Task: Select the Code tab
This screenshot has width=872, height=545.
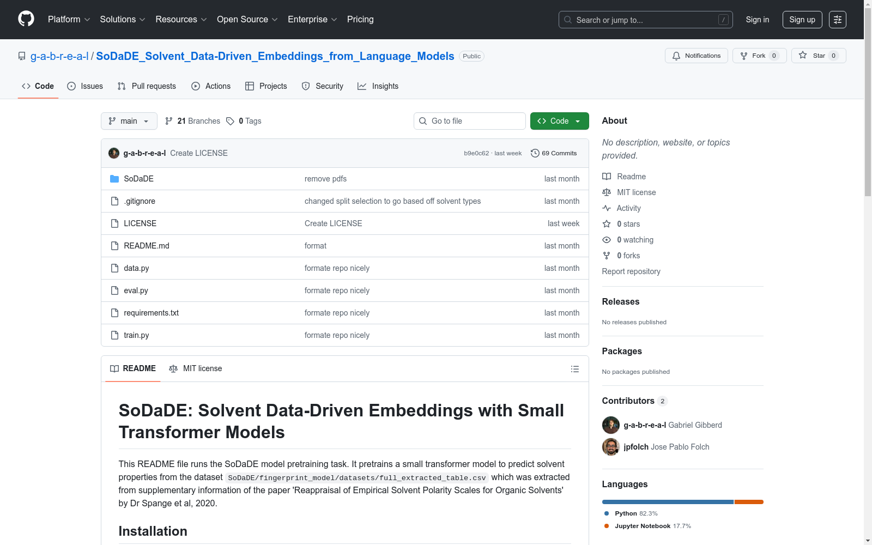Action: point(38,86)
